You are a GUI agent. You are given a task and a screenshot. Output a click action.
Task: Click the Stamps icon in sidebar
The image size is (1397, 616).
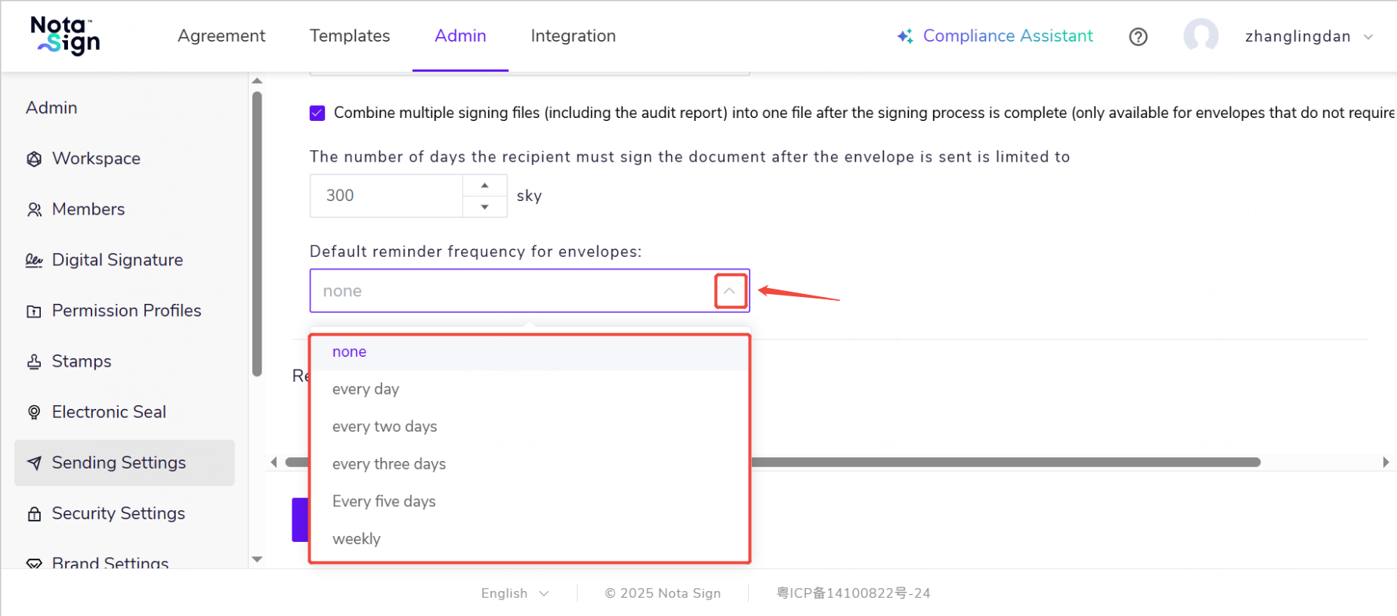click(x=34, y=361)
